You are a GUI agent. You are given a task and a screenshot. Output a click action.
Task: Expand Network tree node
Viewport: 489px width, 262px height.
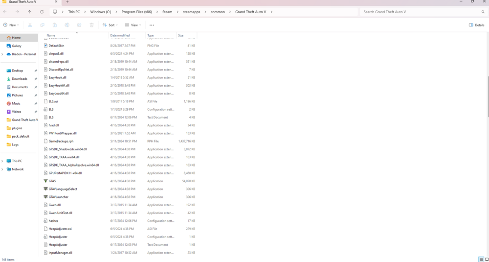tap(2, 169)
